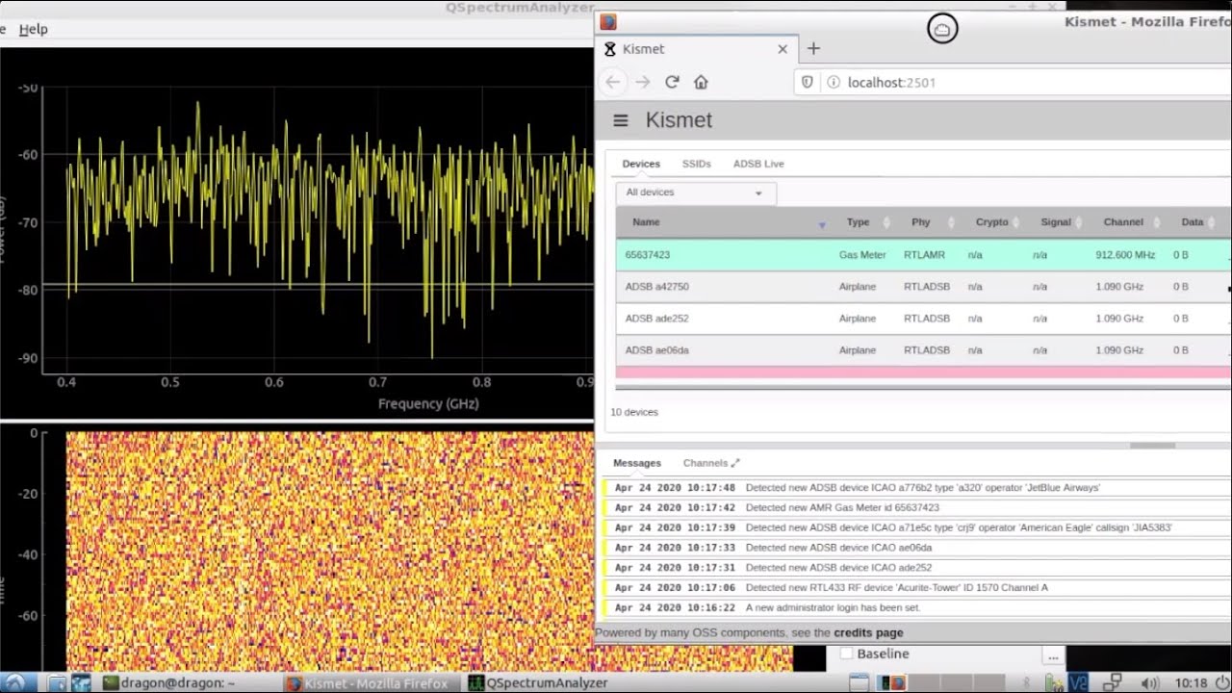Sort device table by Type column

tap(858, 222)
